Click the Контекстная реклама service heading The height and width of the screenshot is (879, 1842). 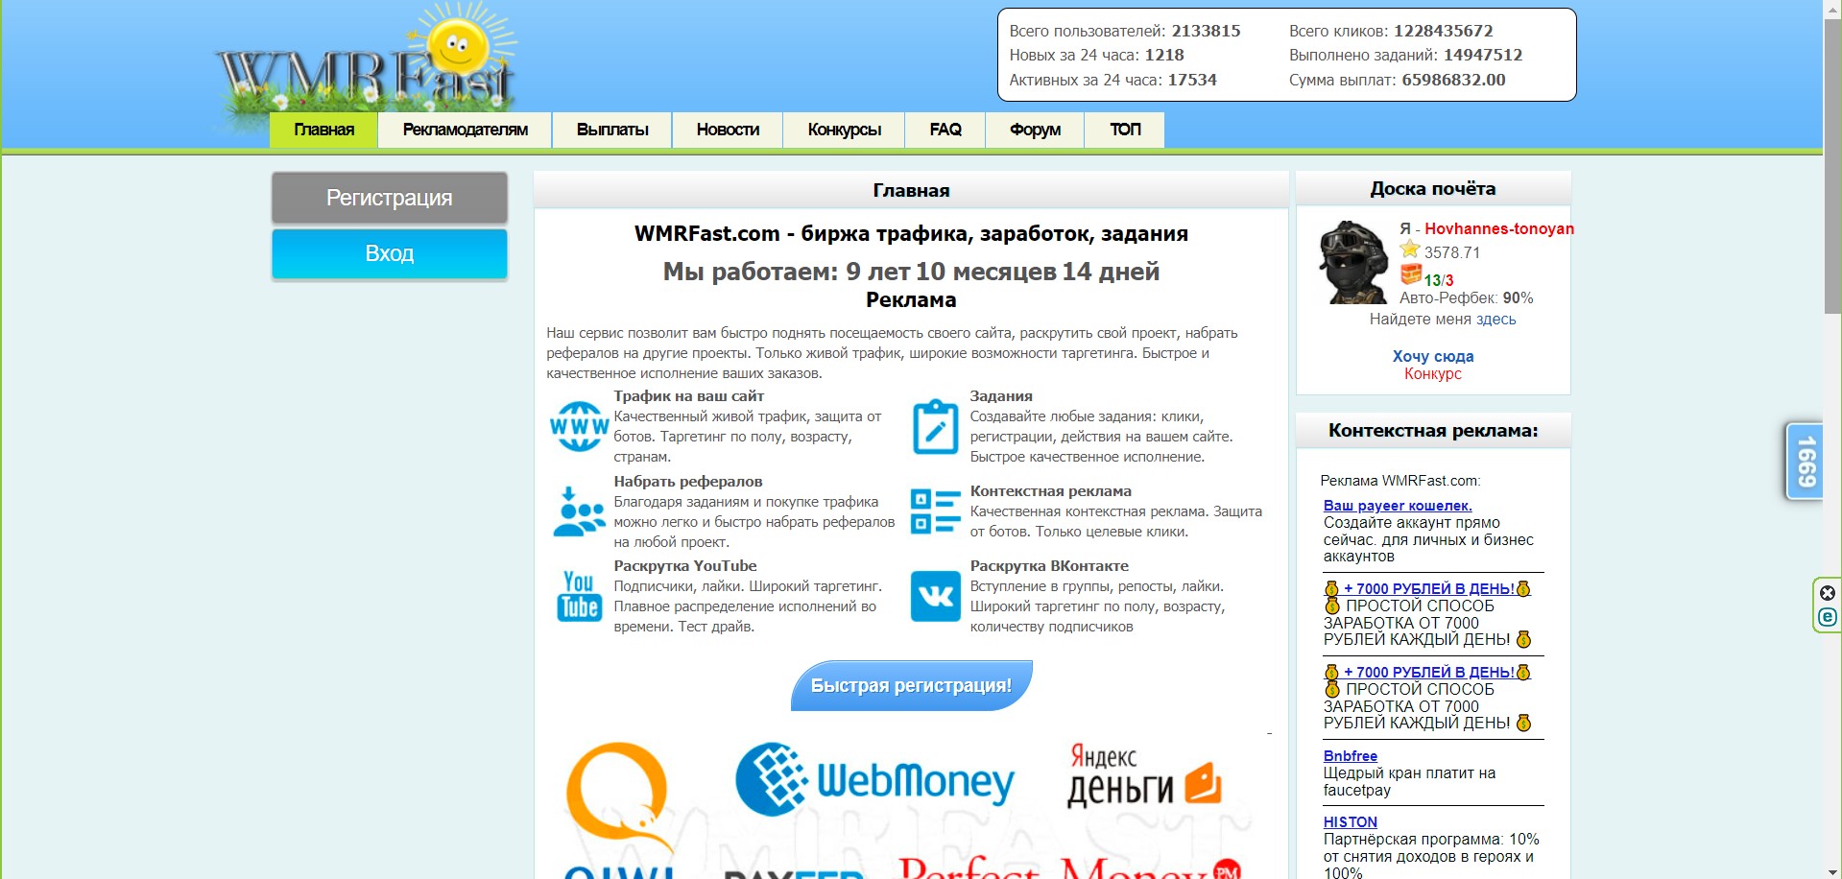point(1050,491)
